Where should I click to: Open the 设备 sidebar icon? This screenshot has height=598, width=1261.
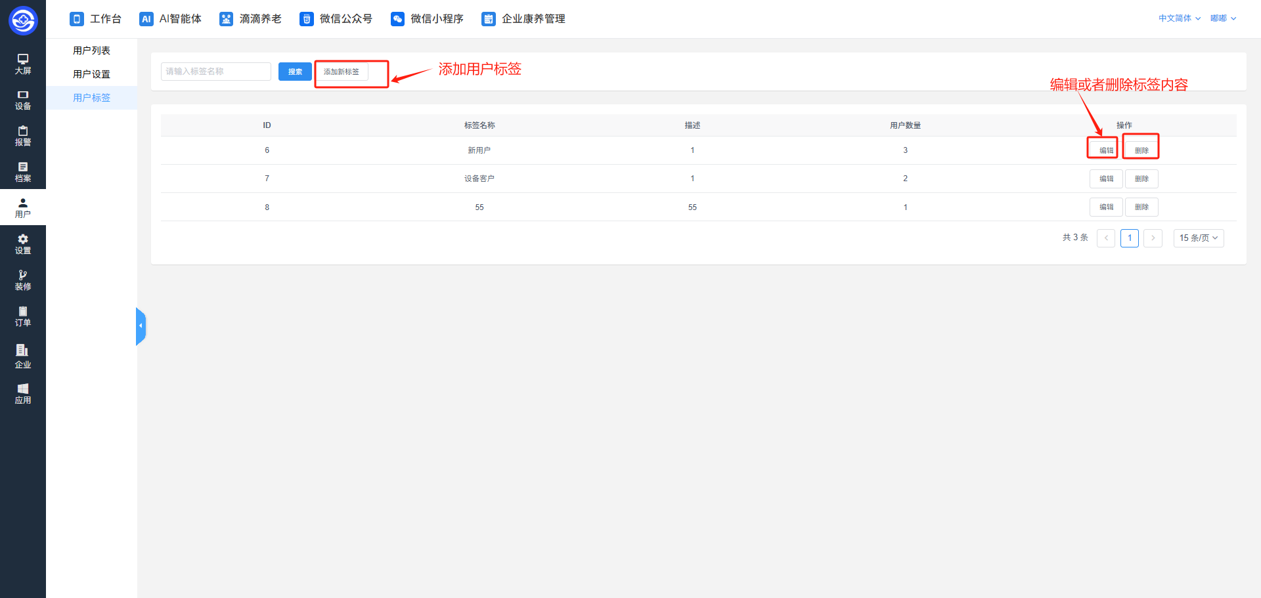point(23,100)
